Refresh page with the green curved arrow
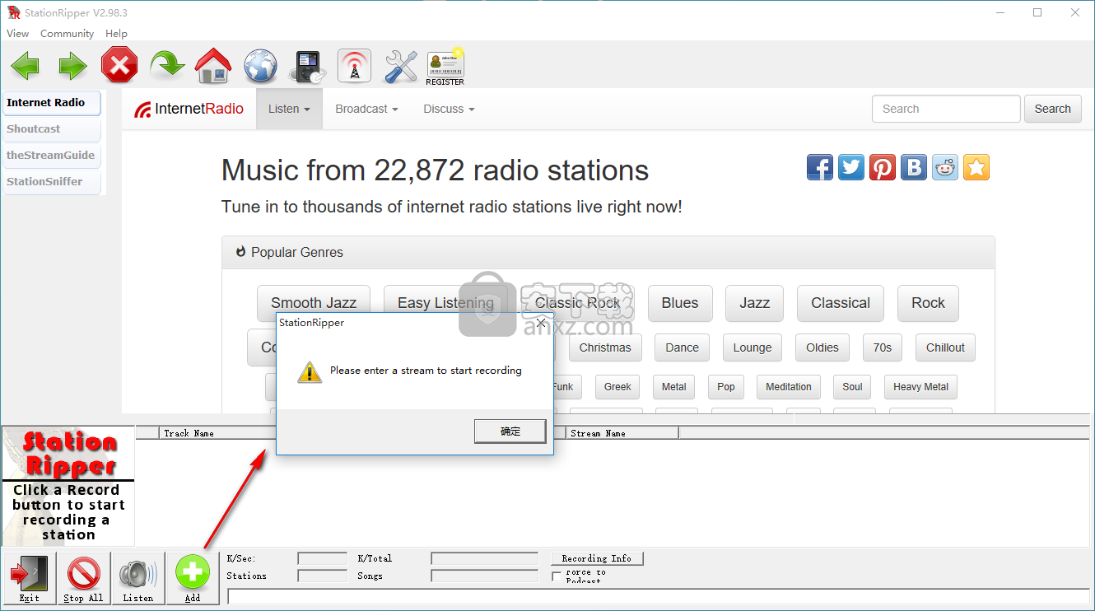The width and height of the screenshot is (1095, 611). (x=167, y=65)
